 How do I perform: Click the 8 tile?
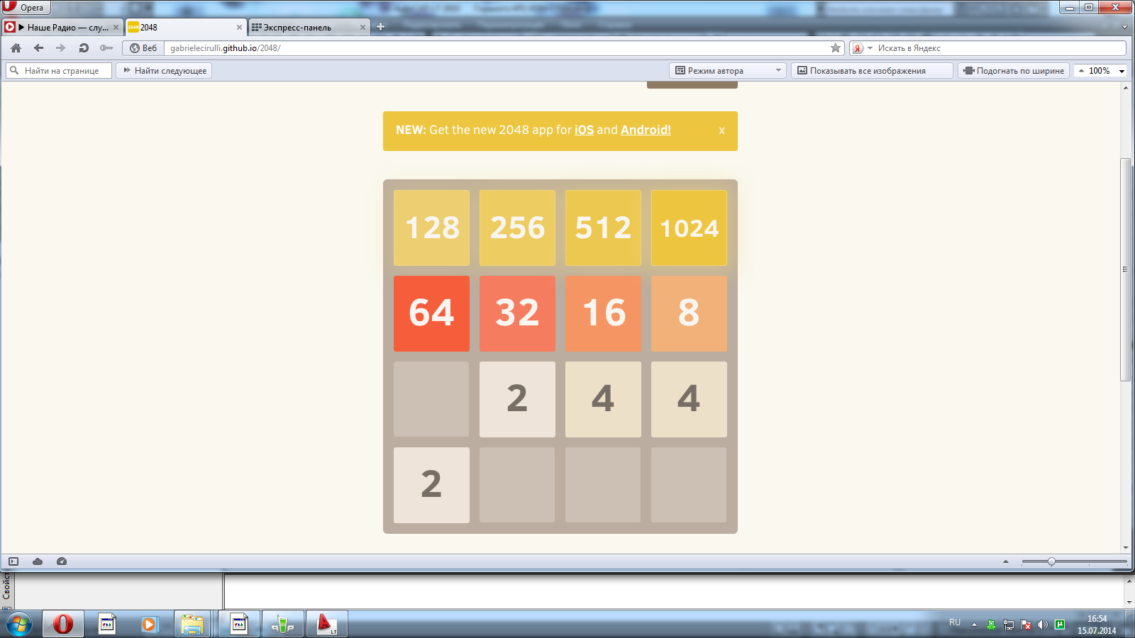point(689,313)
